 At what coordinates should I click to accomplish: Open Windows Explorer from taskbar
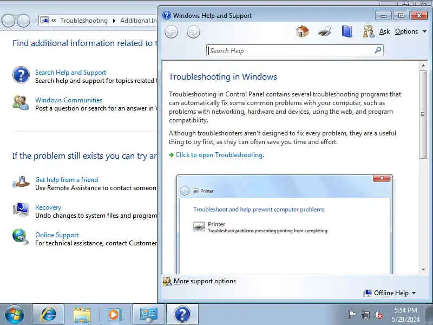82,315
